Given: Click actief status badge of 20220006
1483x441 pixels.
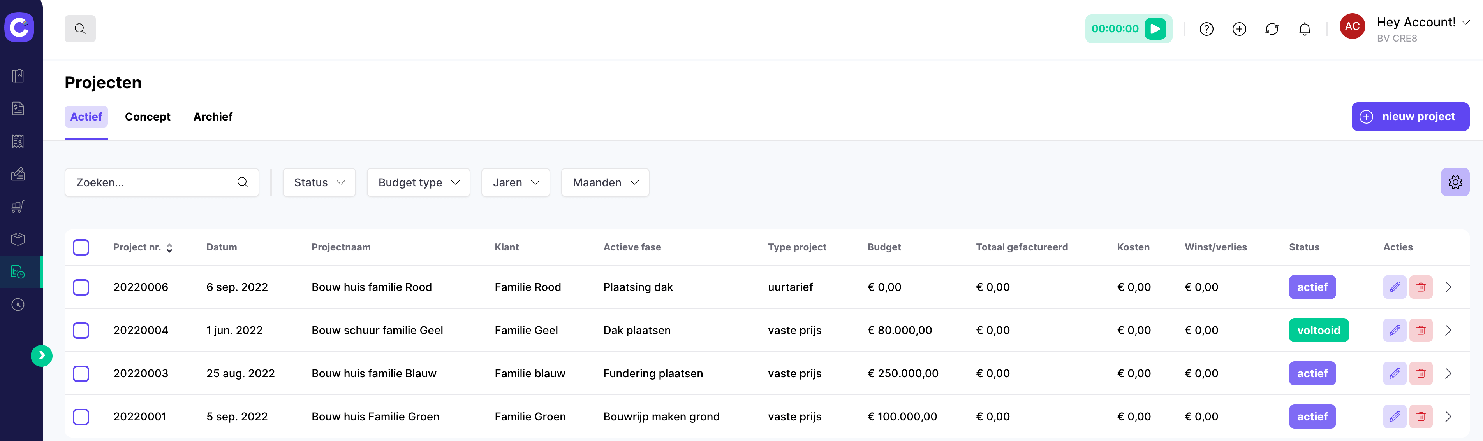Looking at the screenshot, I should (1312, 287).
